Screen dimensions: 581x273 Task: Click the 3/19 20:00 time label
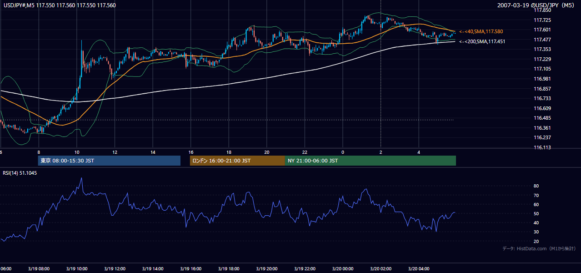click(267, 269)
